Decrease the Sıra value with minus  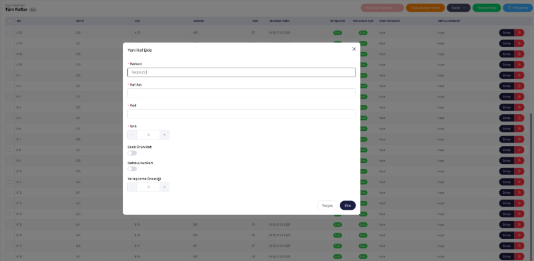pos(132,135)
